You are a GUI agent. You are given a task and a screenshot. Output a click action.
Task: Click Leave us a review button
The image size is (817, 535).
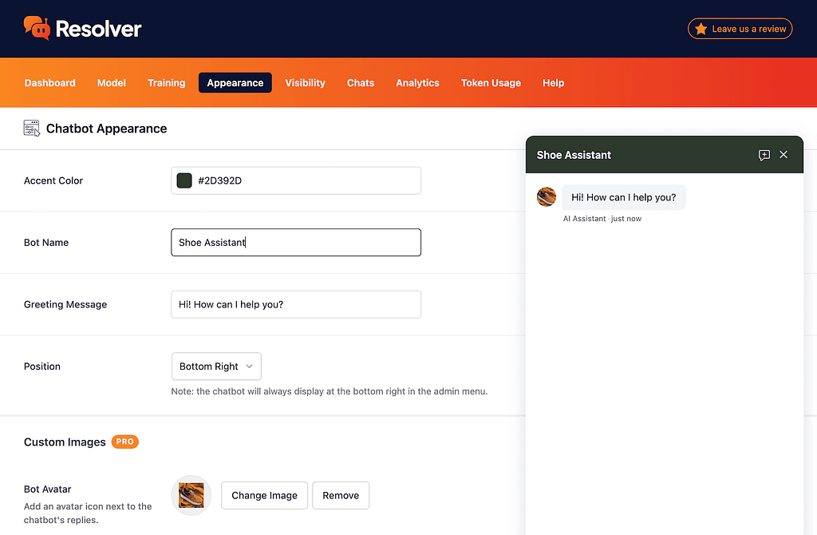pyautogui.click(x=740, y=29)
